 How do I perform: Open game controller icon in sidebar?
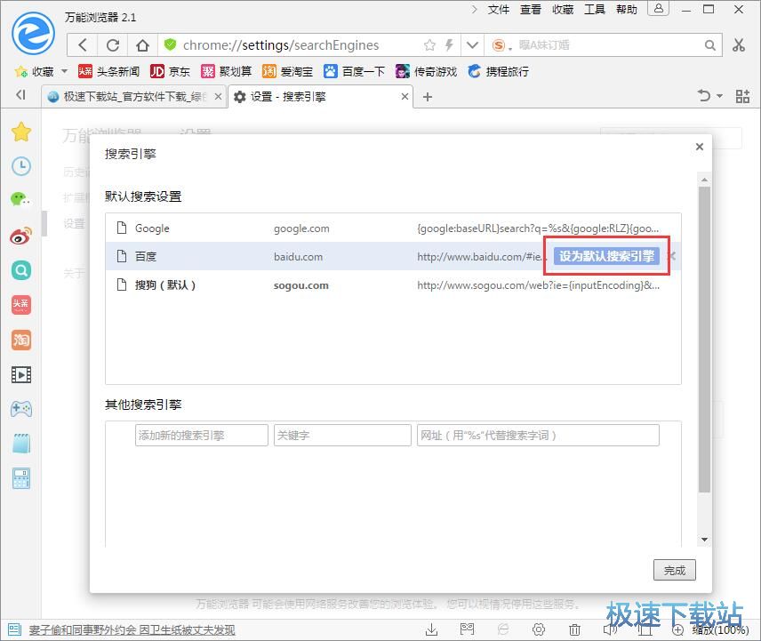click(x=21, y=409)
